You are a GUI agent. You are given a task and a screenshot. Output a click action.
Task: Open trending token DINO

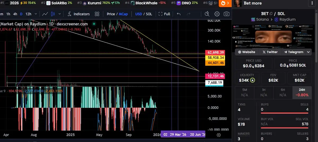pyautogui.click(x=184, y=3)
